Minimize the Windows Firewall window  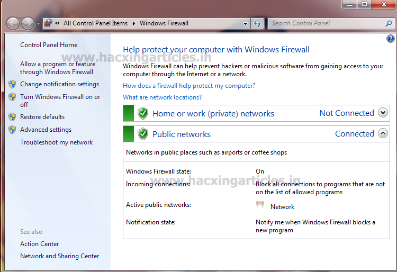tap(350, 4)
